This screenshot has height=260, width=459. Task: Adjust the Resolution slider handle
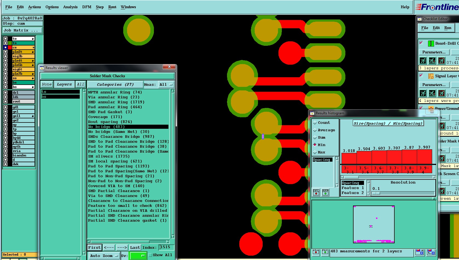[376, 193]
